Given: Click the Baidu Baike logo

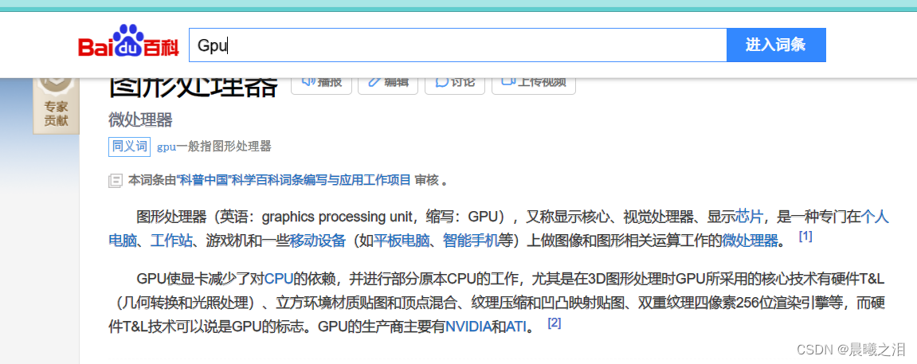Looking at the screenshot, I should click(x=128, y=42).
